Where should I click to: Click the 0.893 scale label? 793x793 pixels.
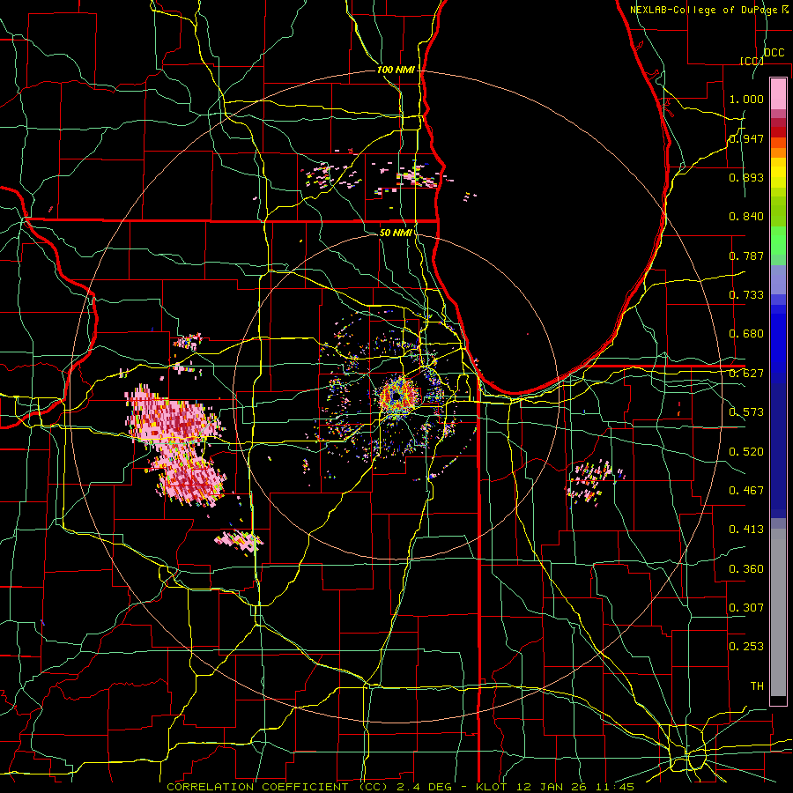click(x=746, y=177)
